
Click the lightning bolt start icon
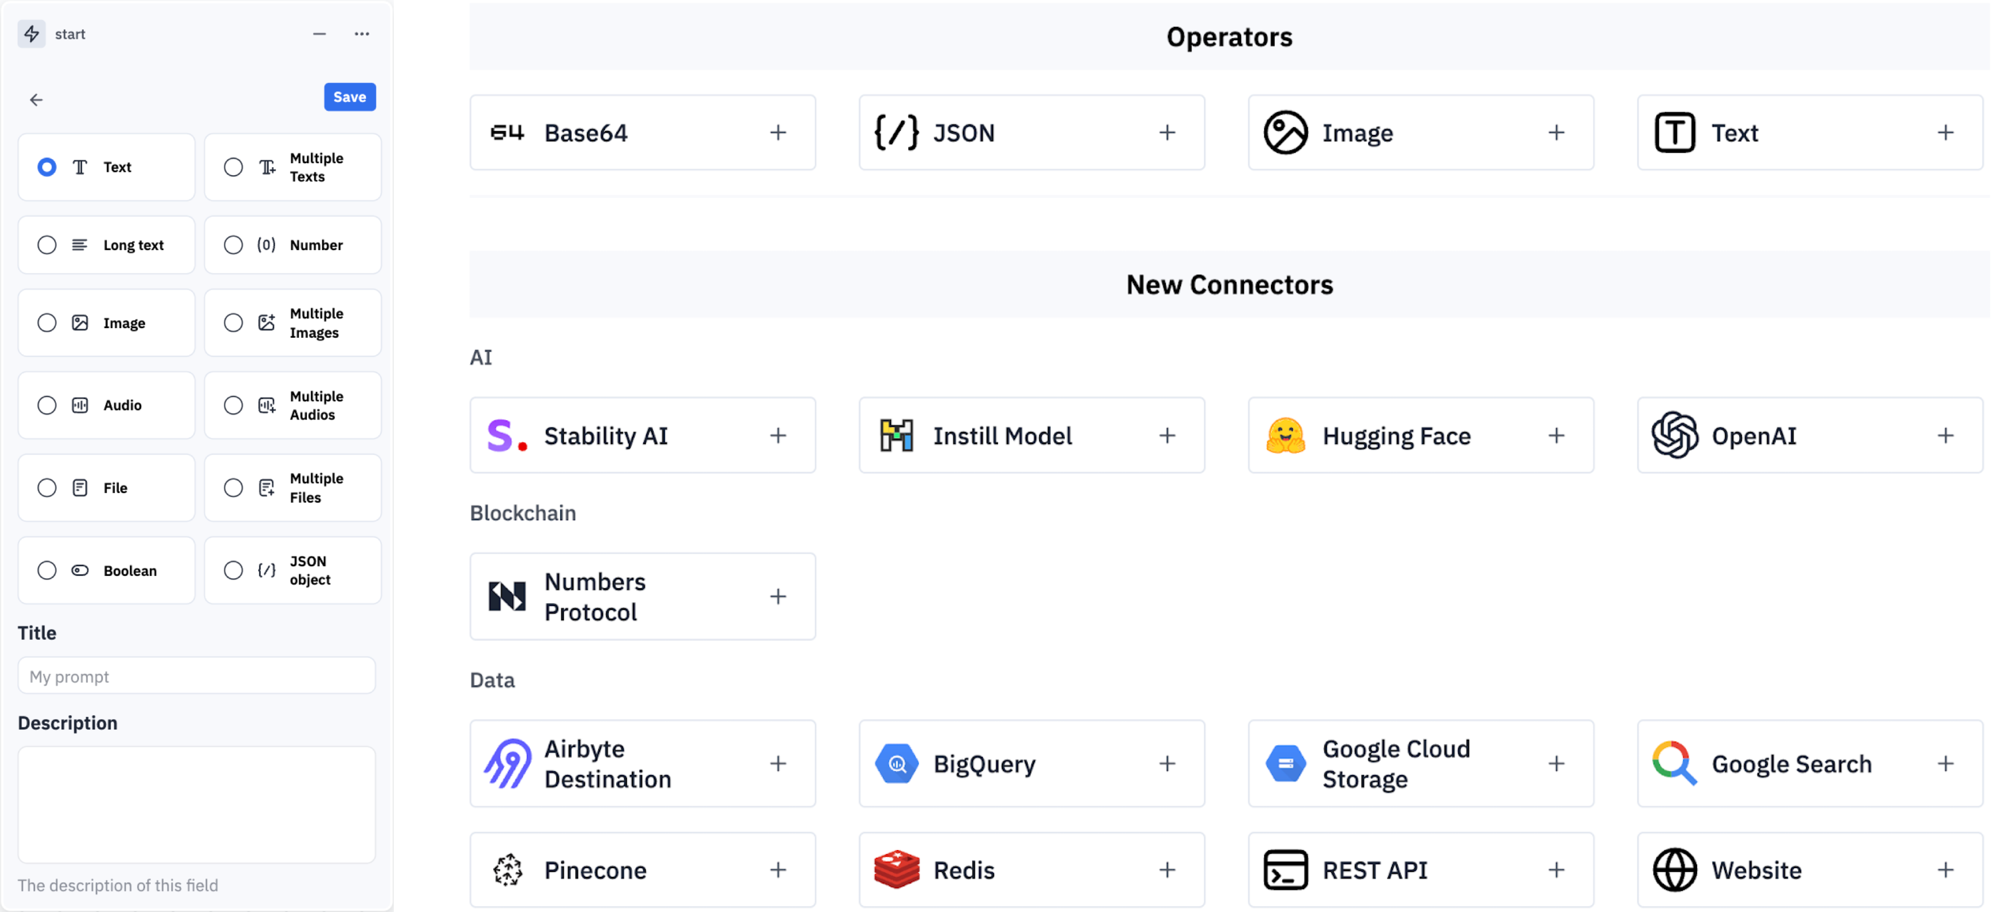pyautogui.click(x=32, y=34)
